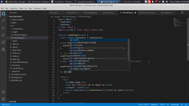Change encoding via UTF-8 status entry
Viewport: 189px width, 106px height.
click(162, 105)
